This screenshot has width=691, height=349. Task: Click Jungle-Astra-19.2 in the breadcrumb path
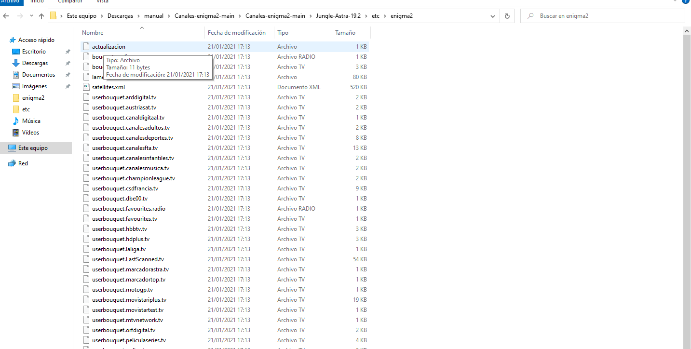point(338,16)
